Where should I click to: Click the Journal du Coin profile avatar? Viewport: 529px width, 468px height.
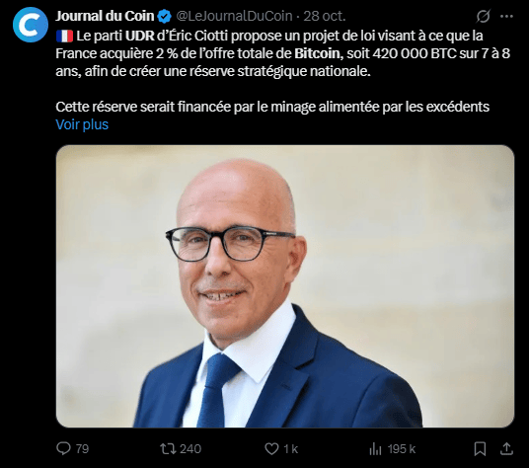pos(31,25)
